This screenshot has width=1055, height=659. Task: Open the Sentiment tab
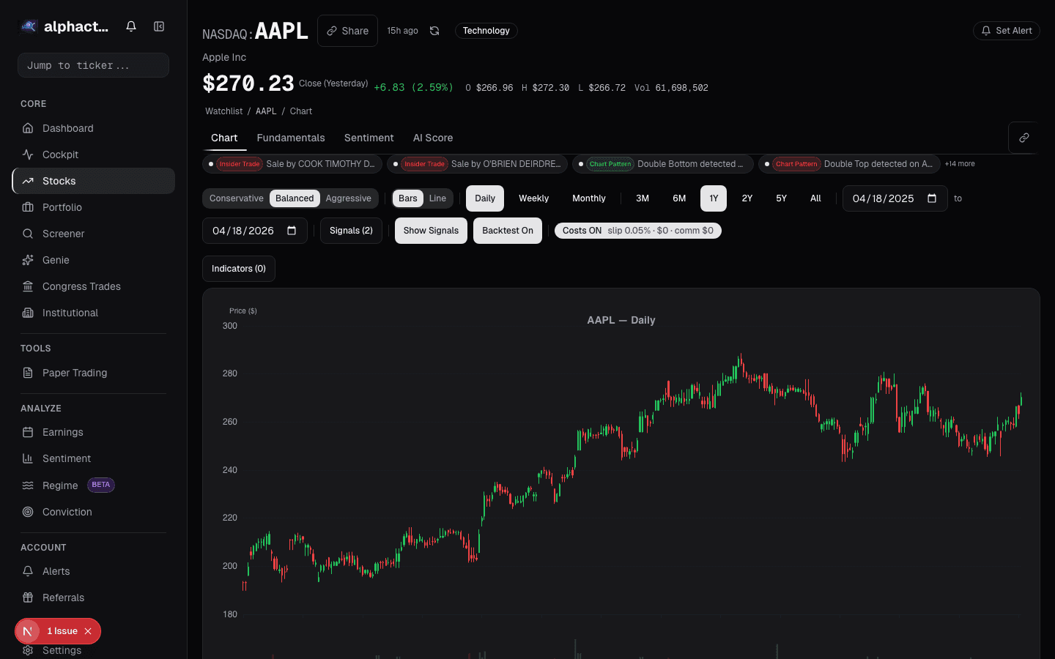(x=369, y=138)
